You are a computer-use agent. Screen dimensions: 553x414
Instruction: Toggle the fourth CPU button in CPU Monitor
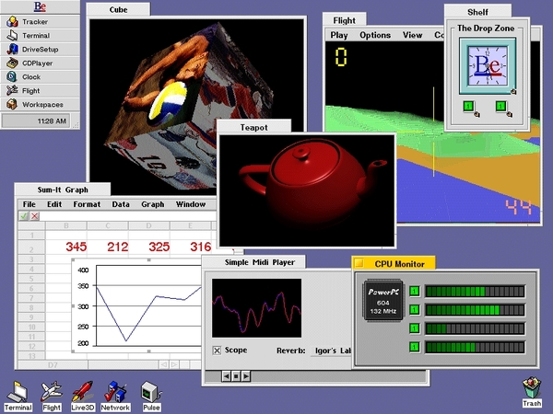[x=415, y=347]
